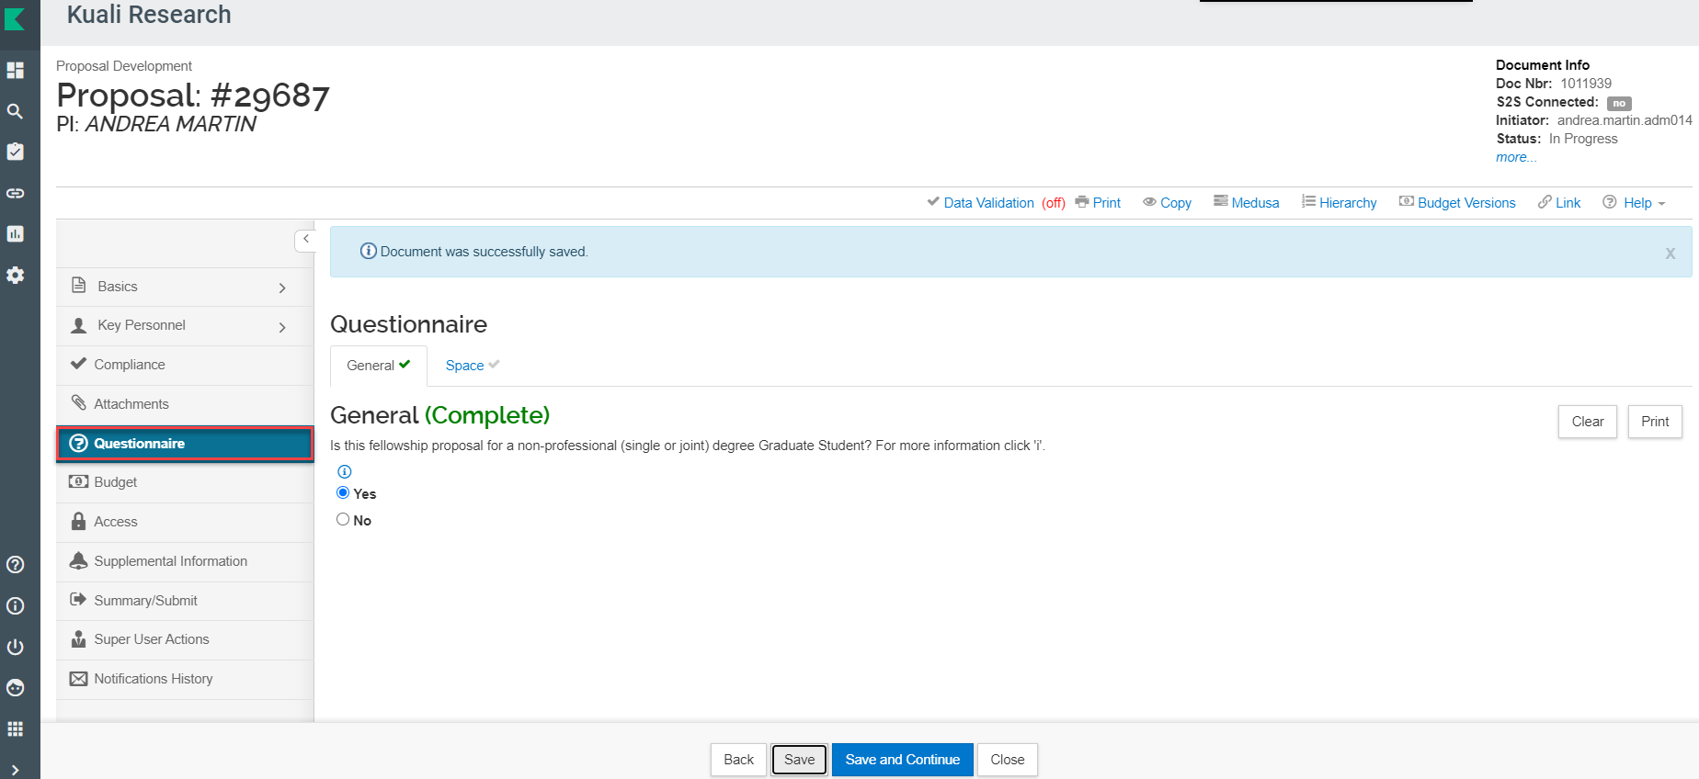Open the bar chart reports icon
Viewport: 1699px width, 779px height.
tap(16, 234)
